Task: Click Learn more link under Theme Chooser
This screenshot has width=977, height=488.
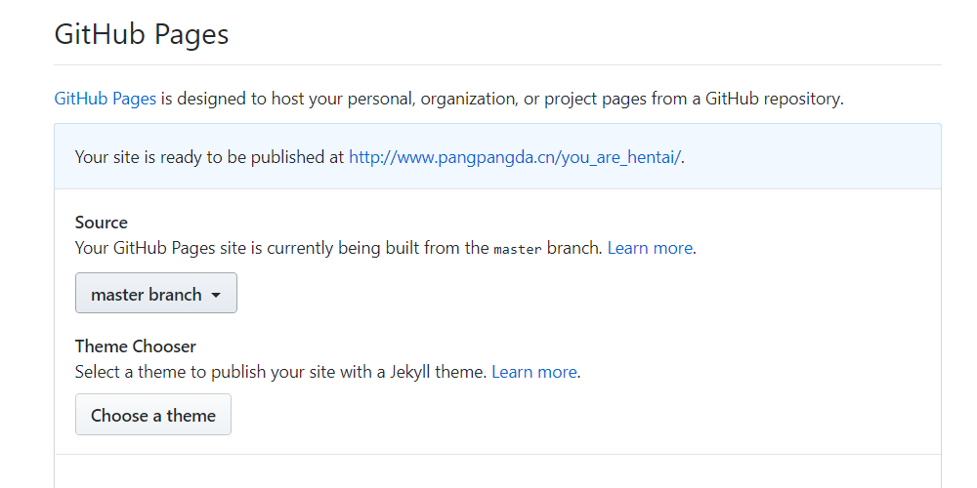Action: pyautogui.click(x=534, y=372)
